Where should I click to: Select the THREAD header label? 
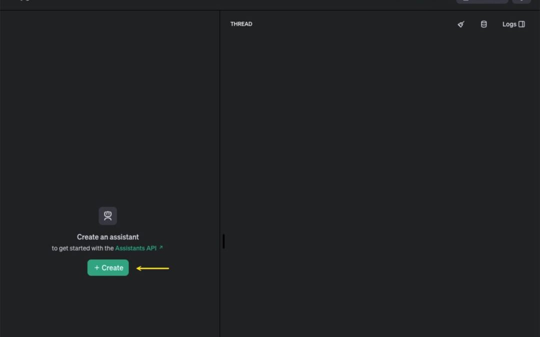coord(241,24)
